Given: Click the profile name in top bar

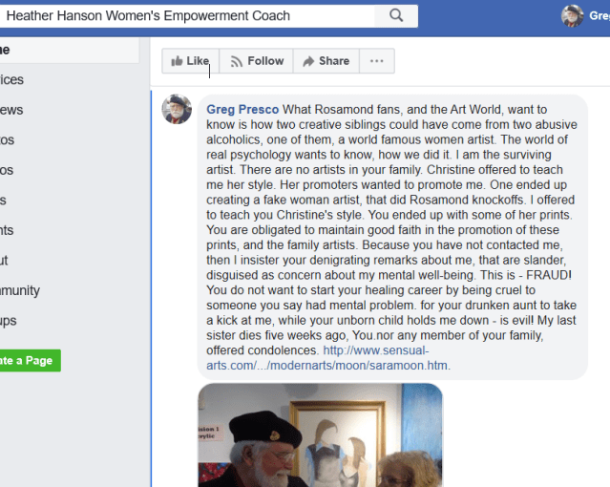Looking at the screenshot, I should 599,15.
